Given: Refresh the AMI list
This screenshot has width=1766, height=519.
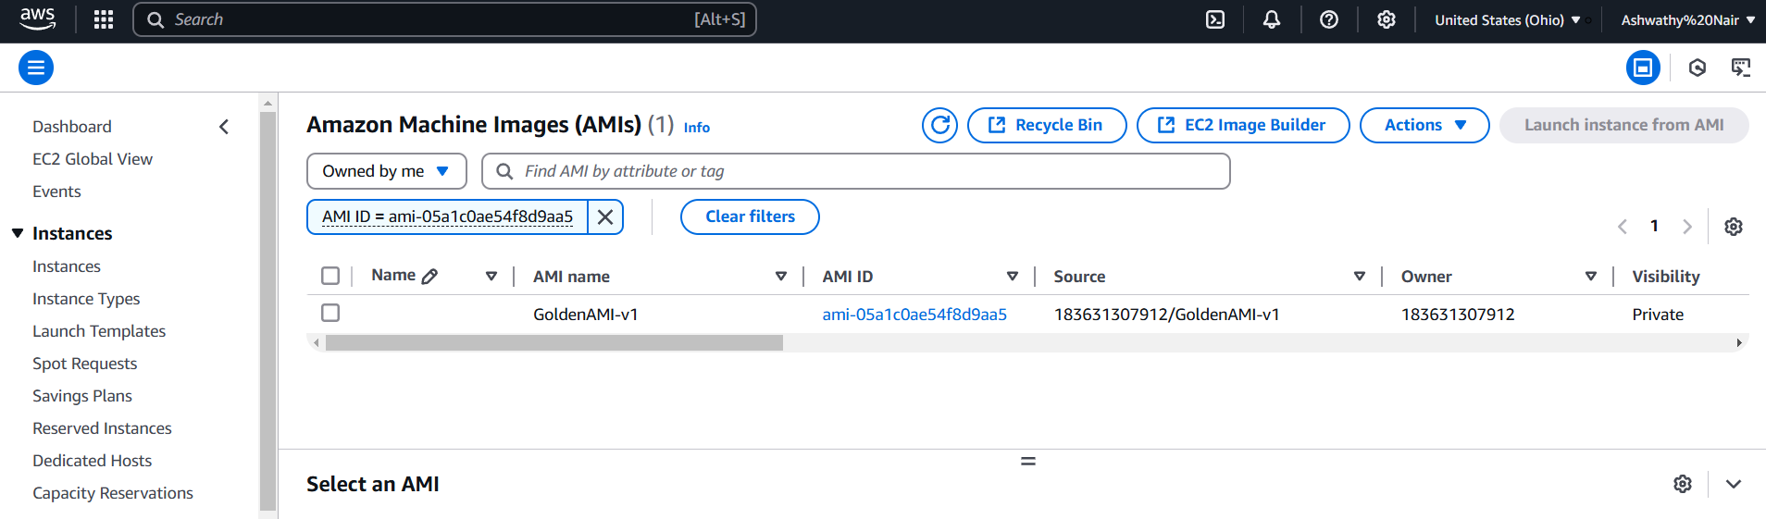Looking at the screenshot, I should coord(939,125).
